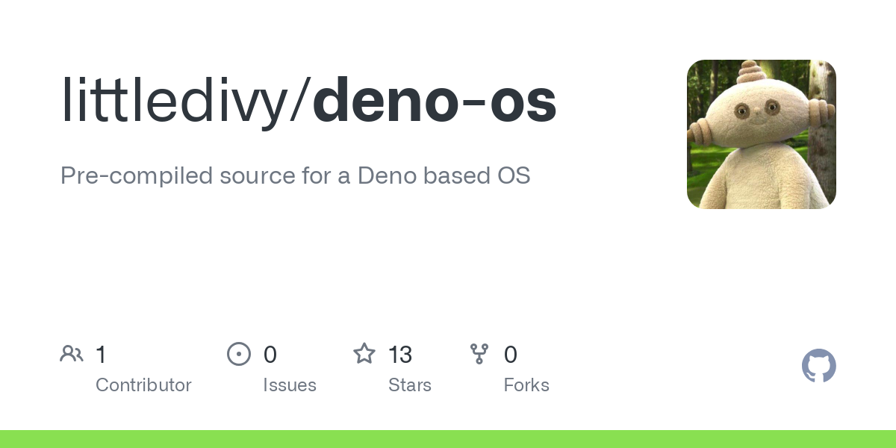Click the zero beside Issues icon
This screenshot has height=448, width=896.
point(270,354)
